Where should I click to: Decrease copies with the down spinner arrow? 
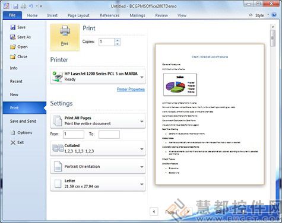[118, 44]
